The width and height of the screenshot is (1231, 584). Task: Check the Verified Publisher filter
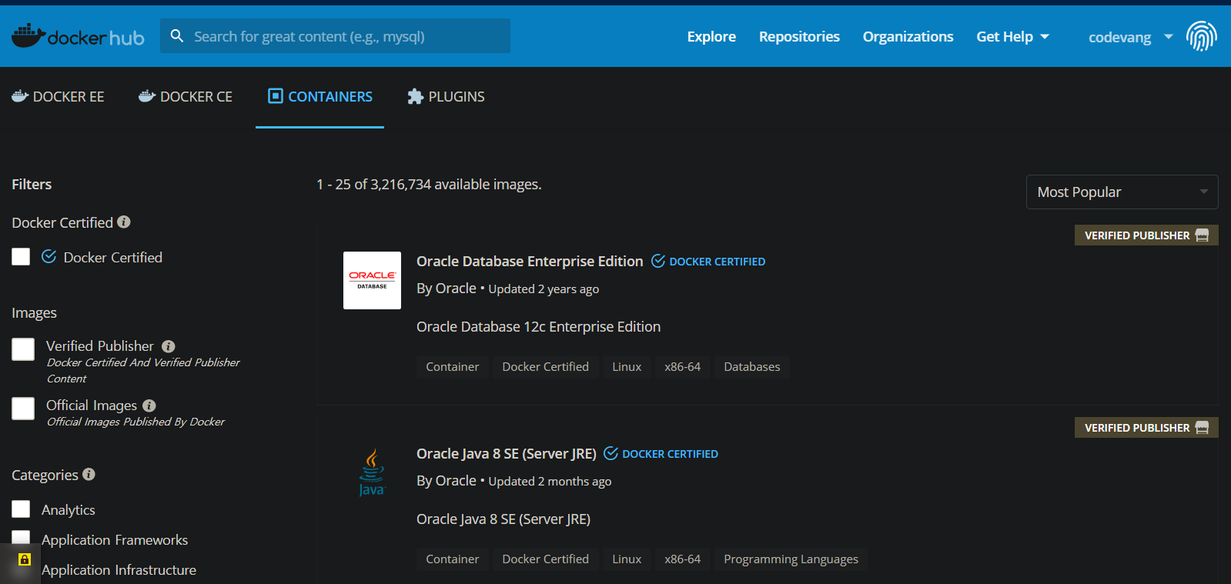tap(23, 349)
